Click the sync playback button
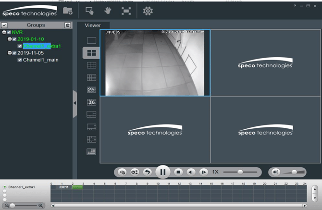This screenshot has width=322, height=210. (135, 172)
